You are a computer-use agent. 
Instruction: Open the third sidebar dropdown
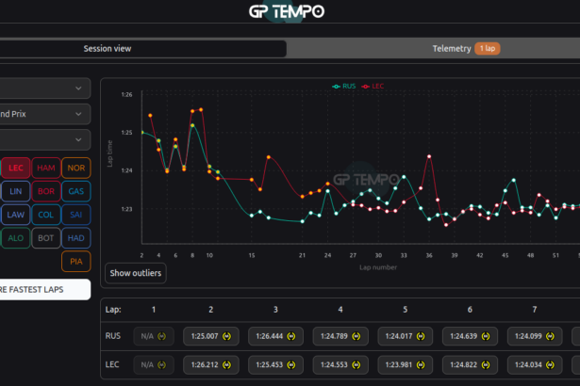tap(44, 139)
